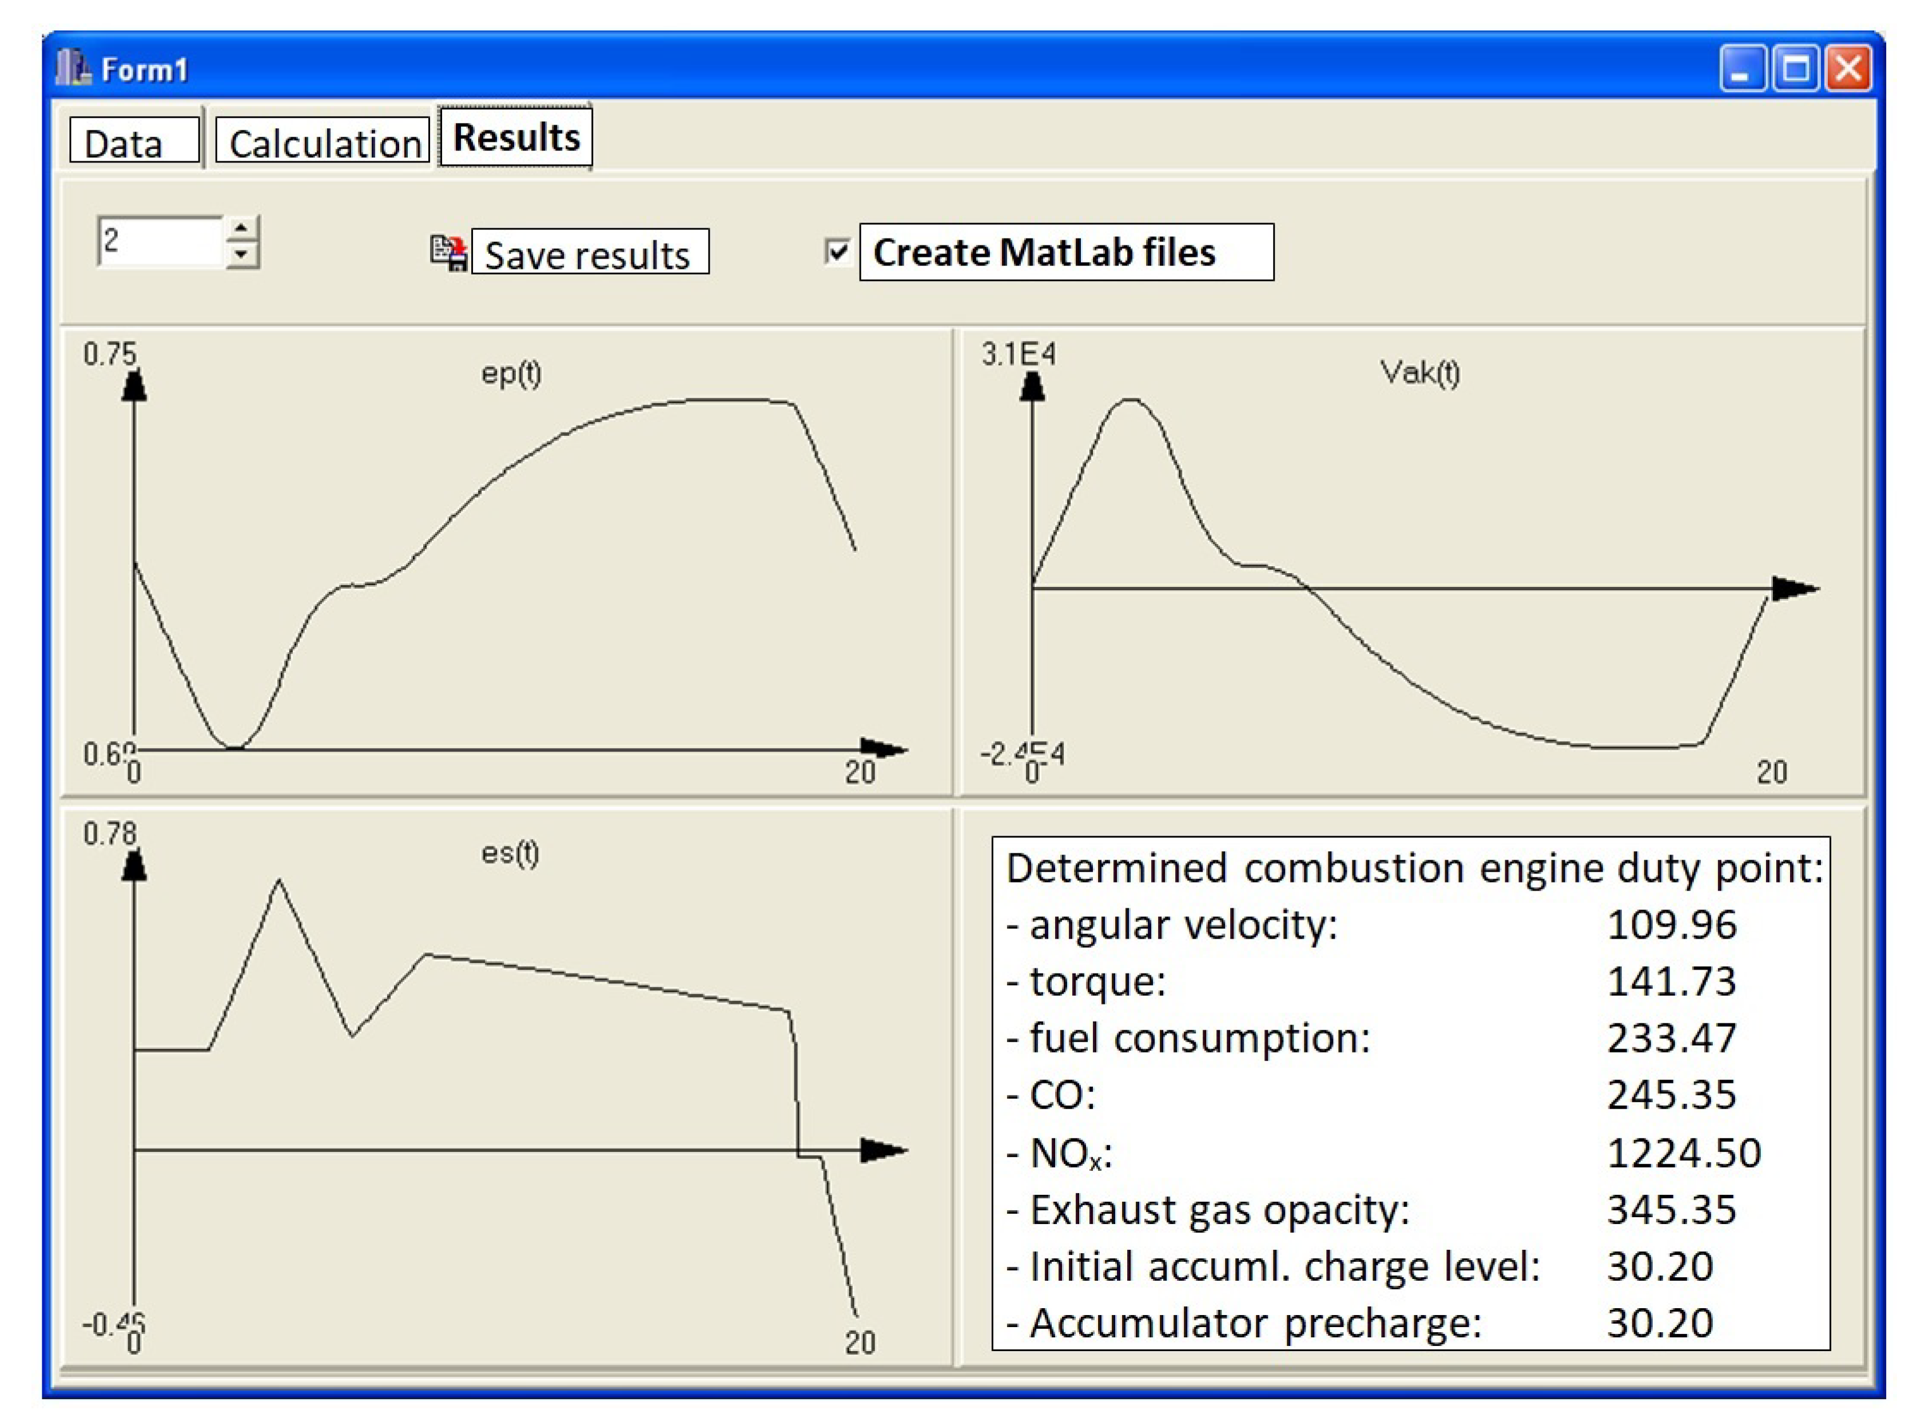1905x1426 pixels.
Task: Click the combustion engine duty point results box
Action: 1411,1094
